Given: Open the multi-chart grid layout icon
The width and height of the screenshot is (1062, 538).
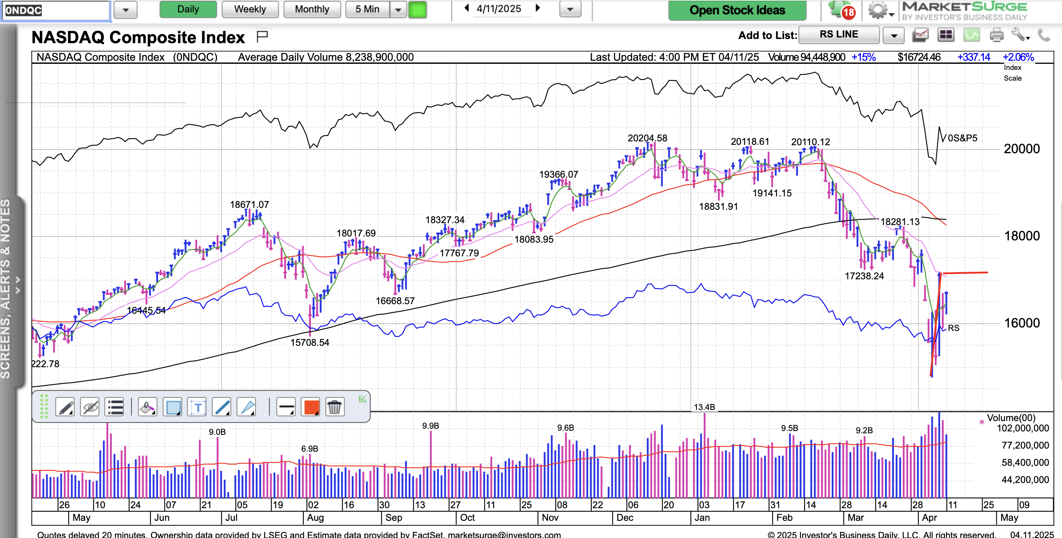Looking at the screenshot, I should point(946,35).
